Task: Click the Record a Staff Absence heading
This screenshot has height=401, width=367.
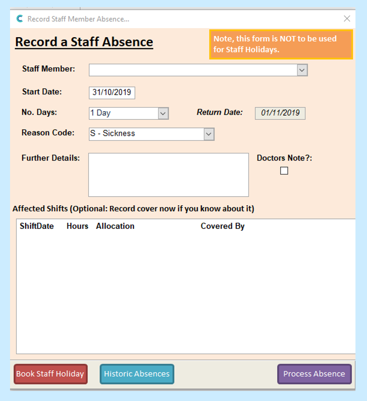Action: click(x=84, y=42)
